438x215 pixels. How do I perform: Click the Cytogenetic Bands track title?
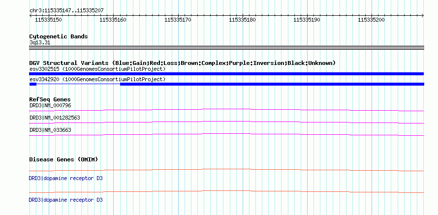tap(59, 36)
